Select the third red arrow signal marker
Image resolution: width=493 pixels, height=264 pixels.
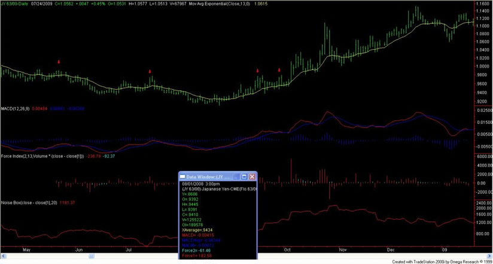[x=258, y=71]
